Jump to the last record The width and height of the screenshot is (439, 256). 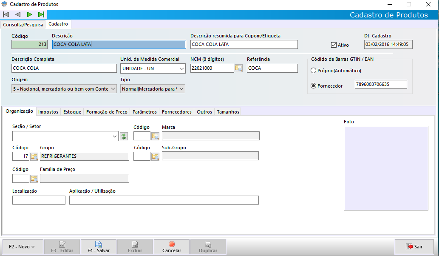point(41,14)
